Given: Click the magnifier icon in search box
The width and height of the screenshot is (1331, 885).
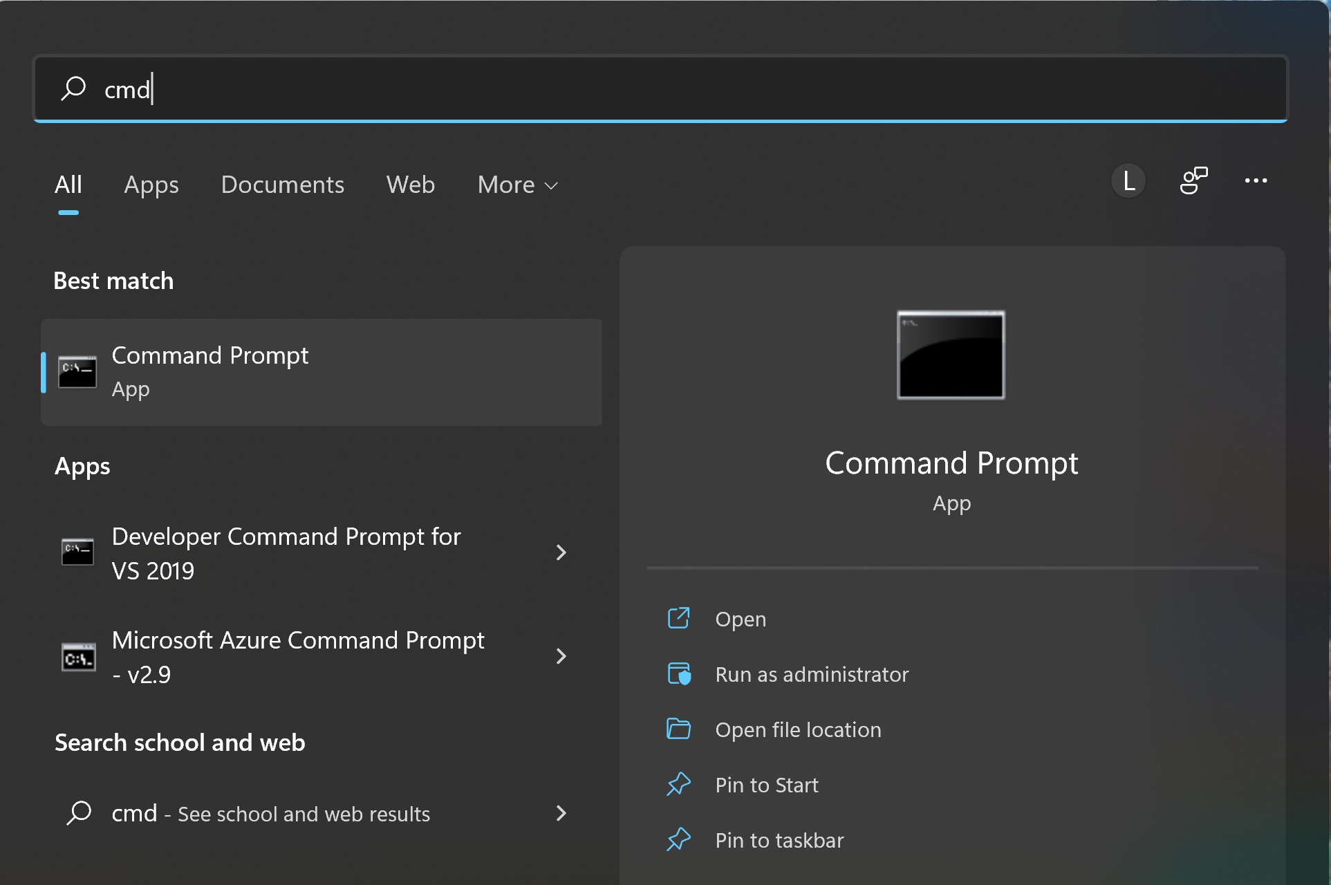Looking at the screenshot, I should tap(73, 88).
